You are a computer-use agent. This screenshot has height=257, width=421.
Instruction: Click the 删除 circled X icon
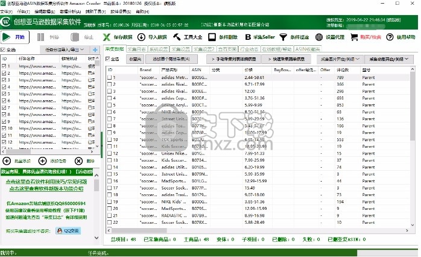tap(78, 161)
